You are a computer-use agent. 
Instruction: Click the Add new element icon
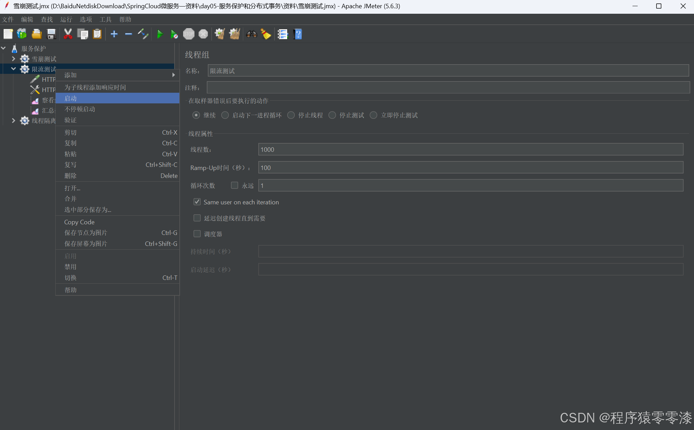pos(114,33)
